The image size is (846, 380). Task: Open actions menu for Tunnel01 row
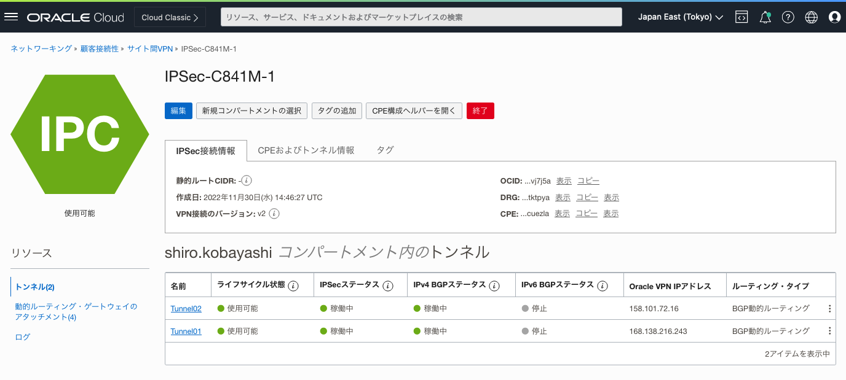829,331
